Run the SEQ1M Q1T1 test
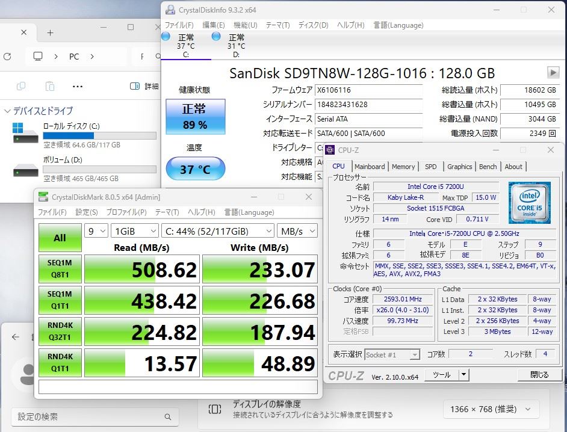Screen dimensions: 567x432 (x=60, y=300)
